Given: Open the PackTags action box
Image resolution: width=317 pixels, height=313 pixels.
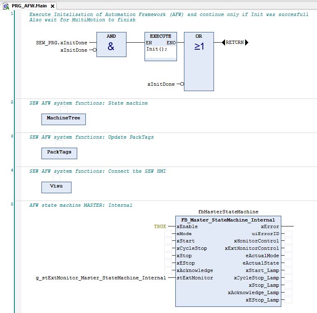Looking at the screenshot, I should (x=59, y=153).
